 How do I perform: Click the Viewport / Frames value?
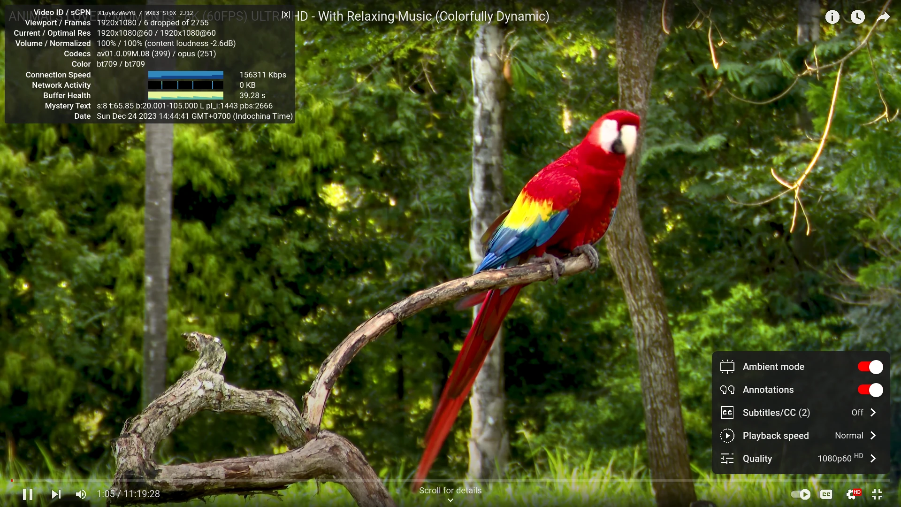point(153,23)
